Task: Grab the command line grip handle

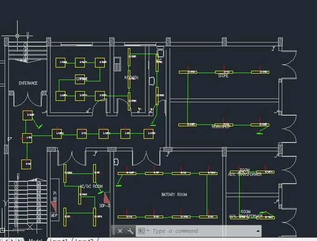Action: coord(114,231)
